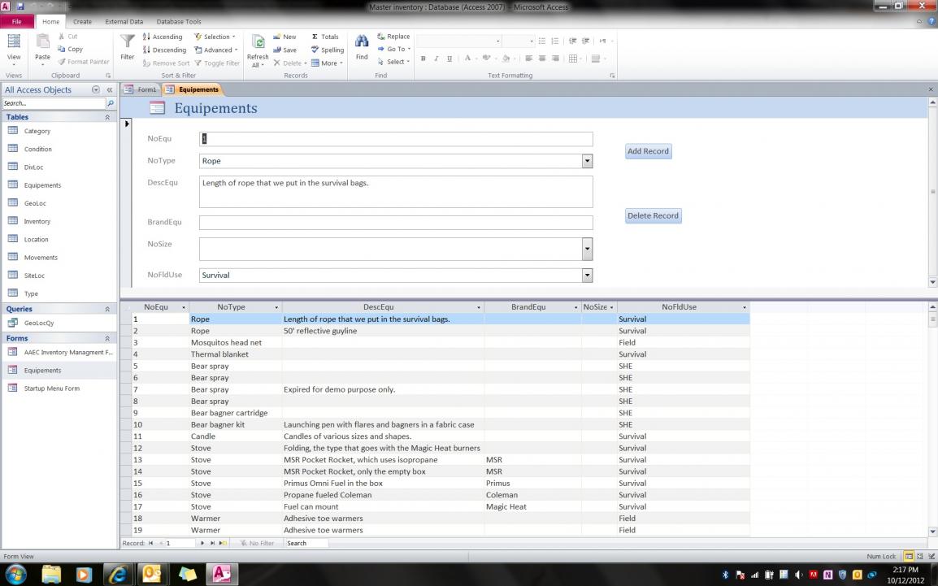
Task: Click the BrandEqu text field
Action: (395, 223)
